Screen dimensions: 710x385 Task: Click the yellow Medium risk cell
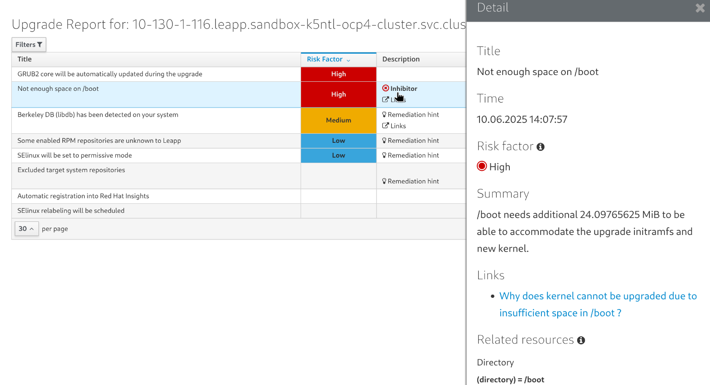pyautogui.click(x=339, y=120)
